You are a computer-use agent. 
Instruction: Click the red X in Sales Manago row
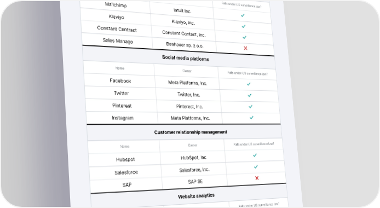pos(245,48)
